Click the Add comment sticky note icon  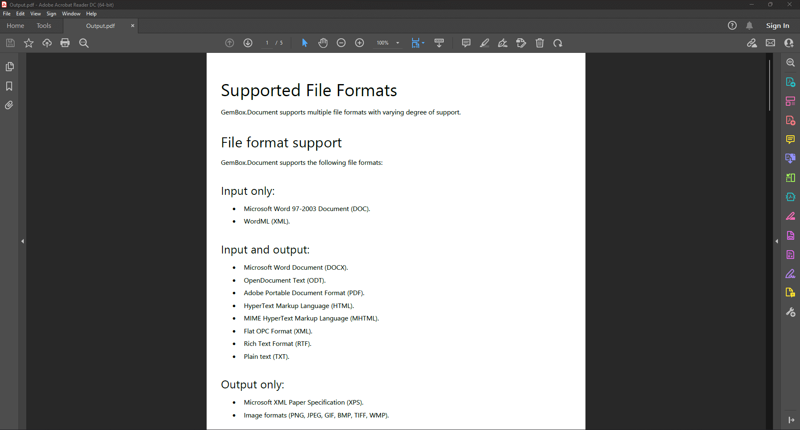pos(466,43)
